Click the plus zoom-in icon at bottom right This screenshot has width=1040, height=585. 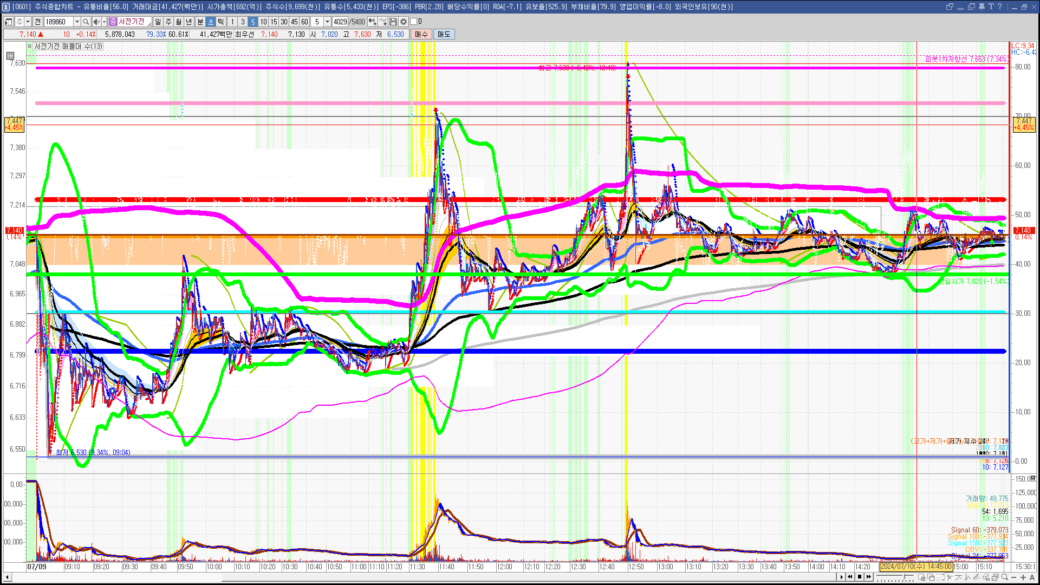[1023, 577]
